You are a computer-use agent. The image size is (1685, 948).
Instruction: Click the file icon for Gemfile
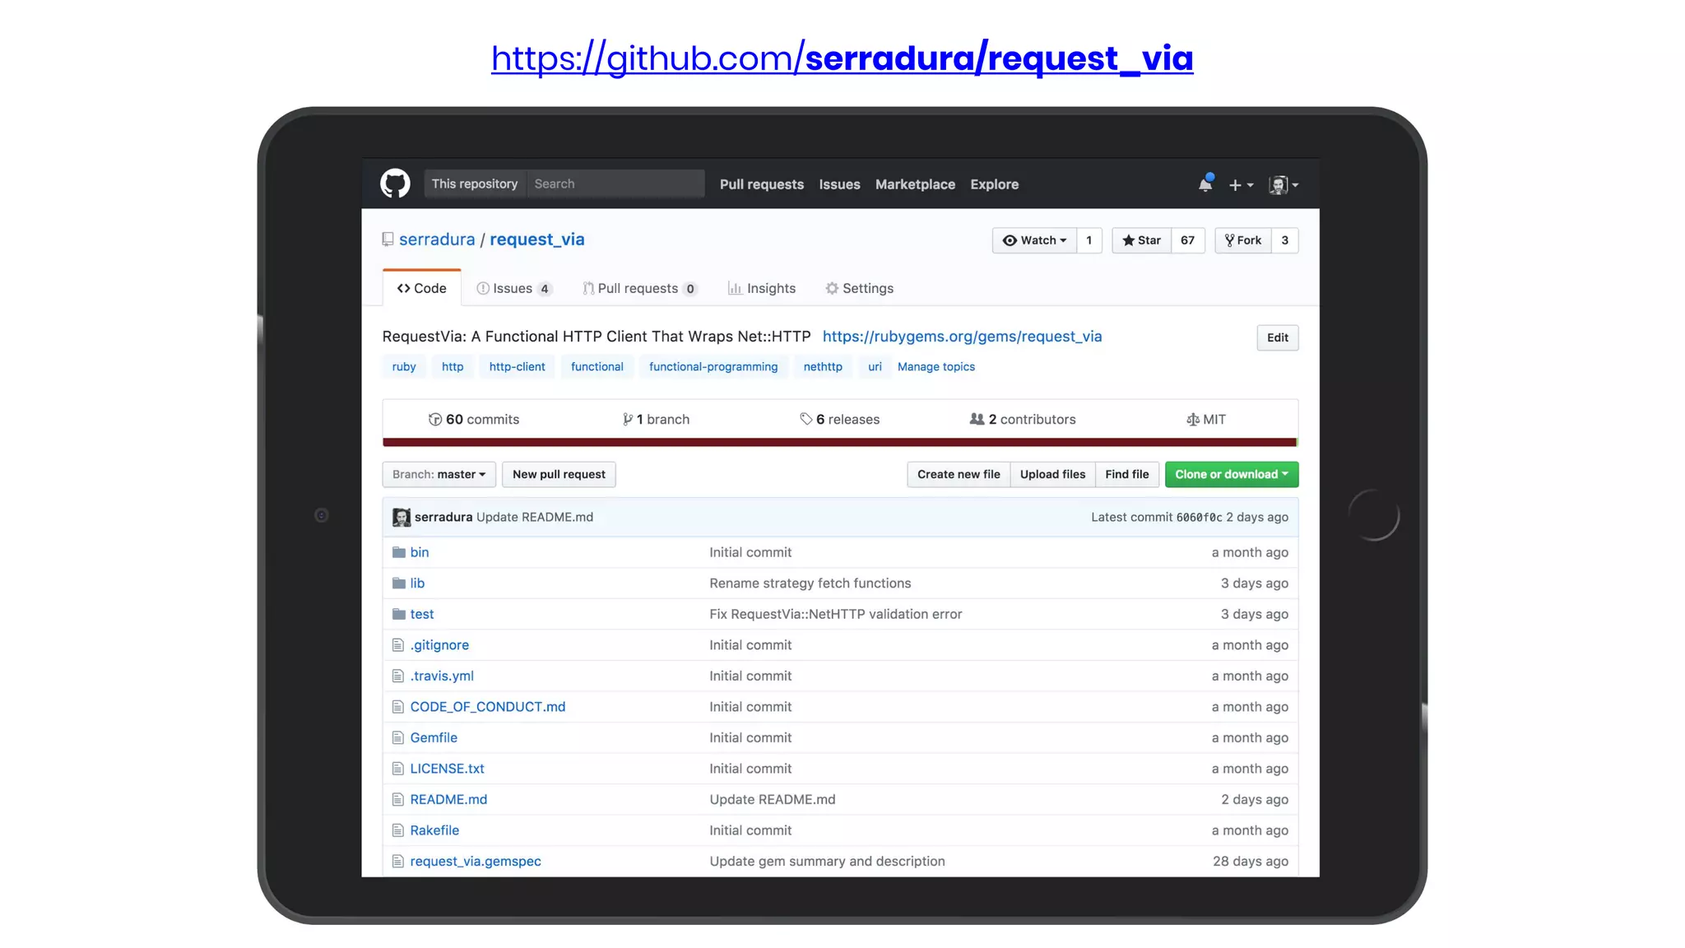tap(398, 737)
